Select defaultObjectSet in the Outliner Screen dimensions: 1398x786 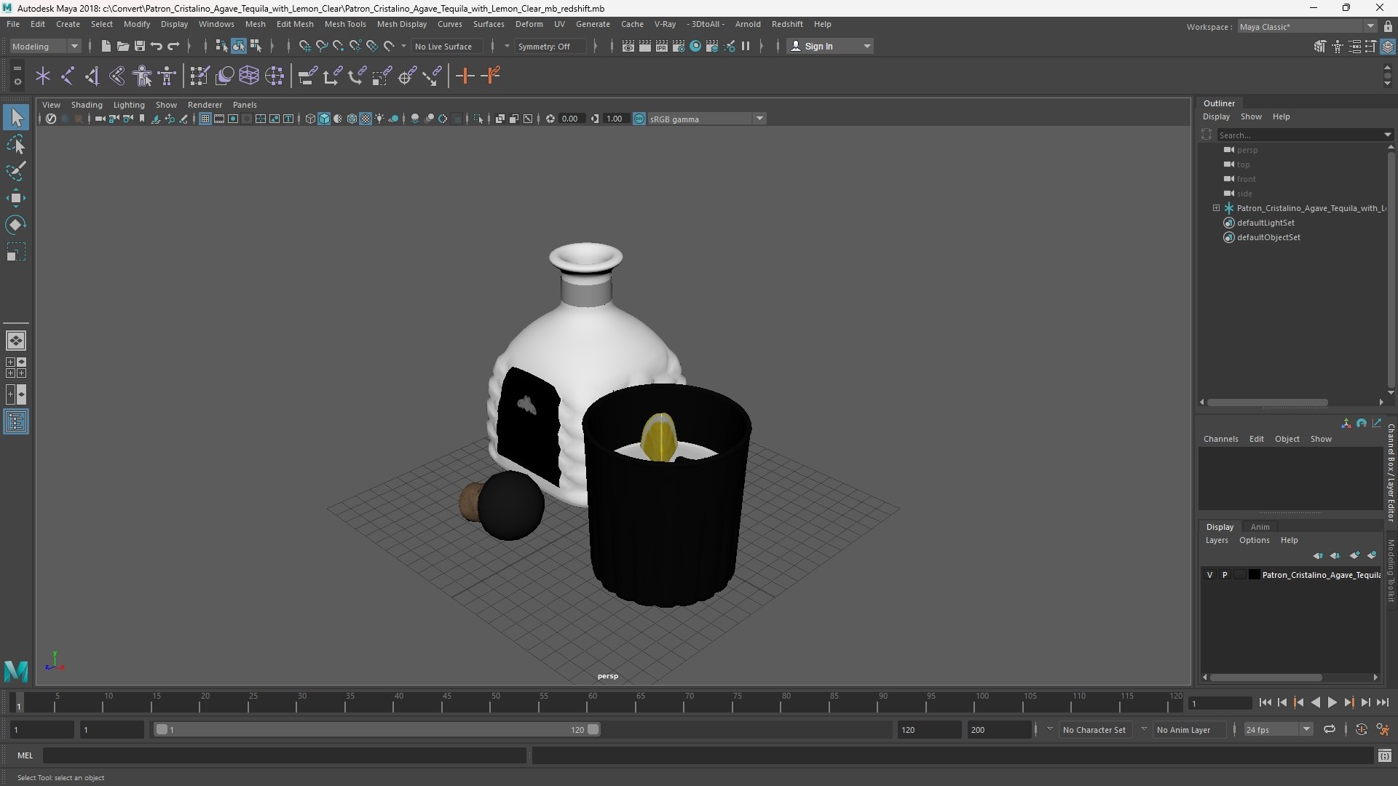(1268, 237)
